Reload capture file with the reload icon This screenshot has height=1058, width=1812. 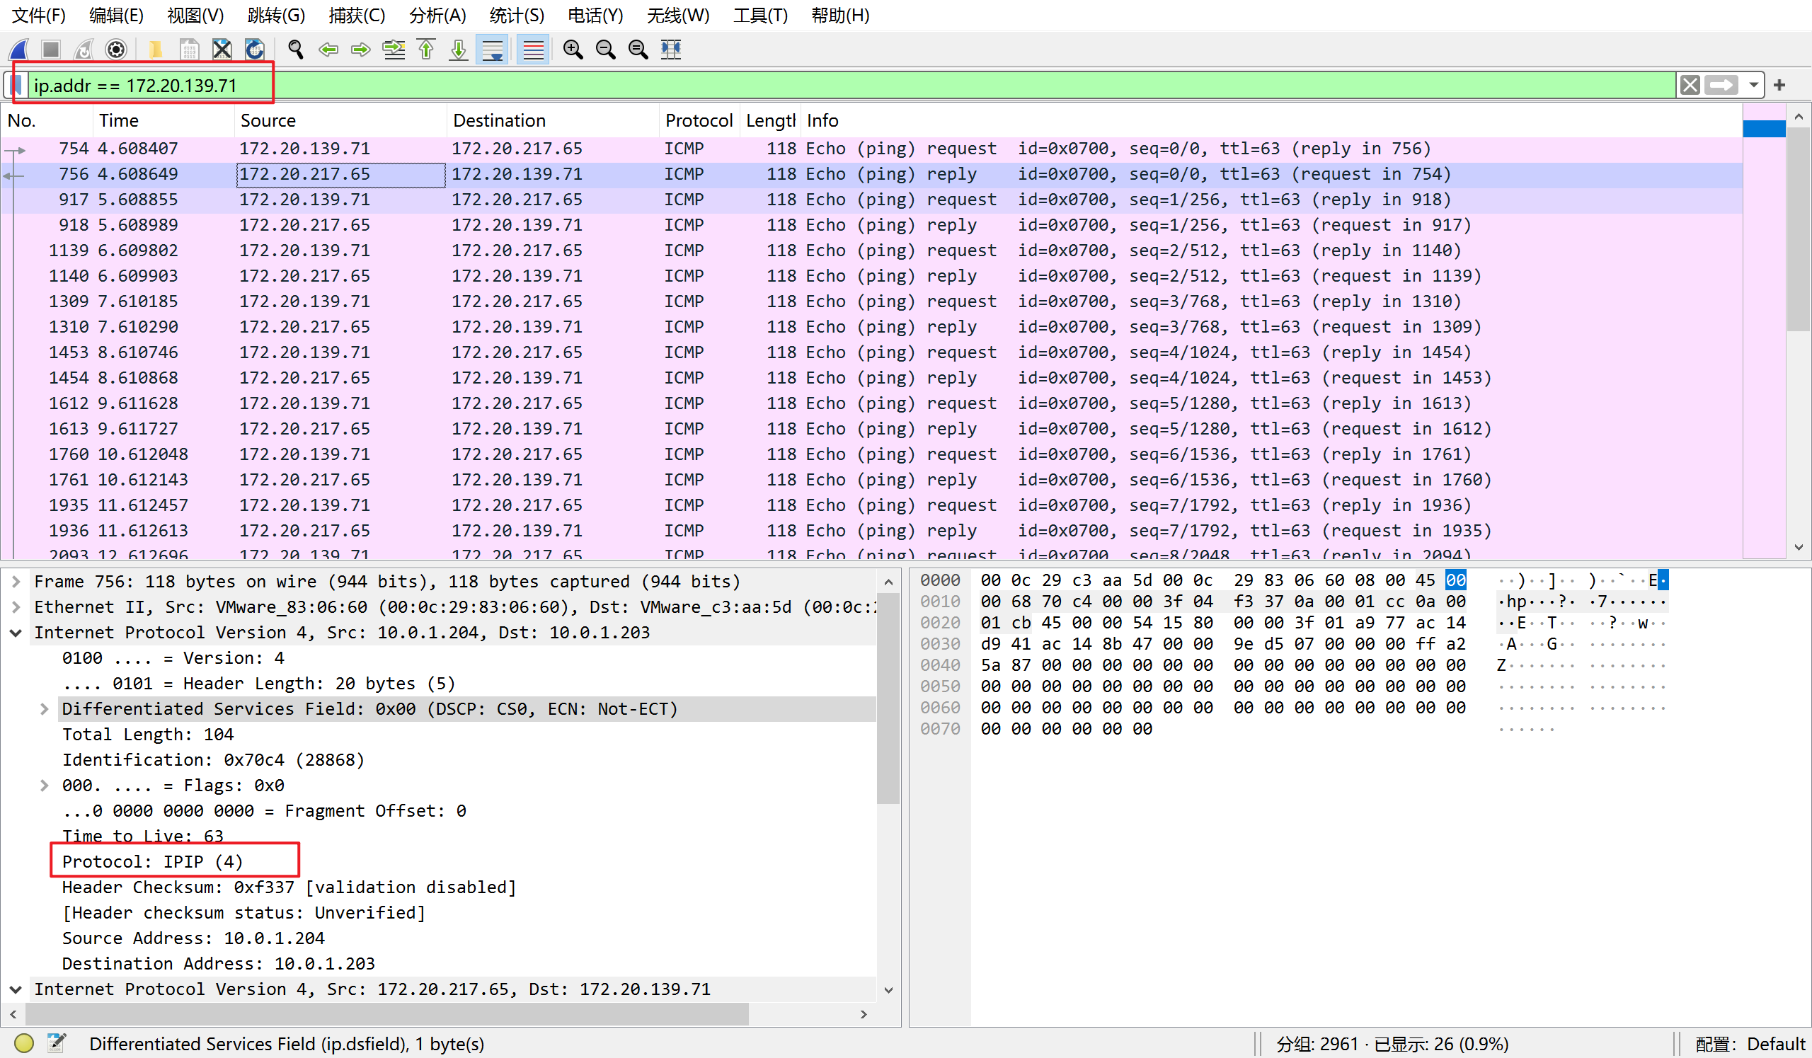click(x=255, y=49)
